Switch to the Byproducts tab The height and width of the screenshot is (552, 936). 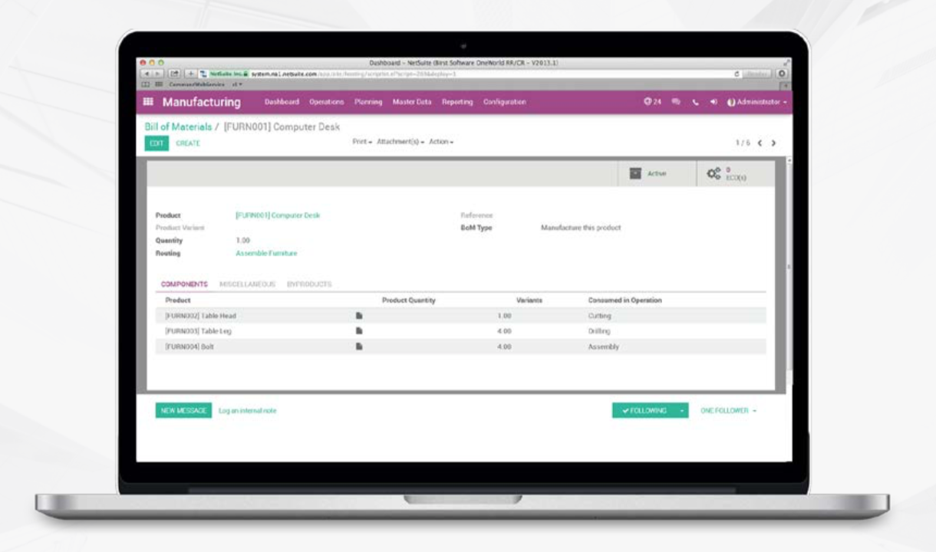click(309, 284)
